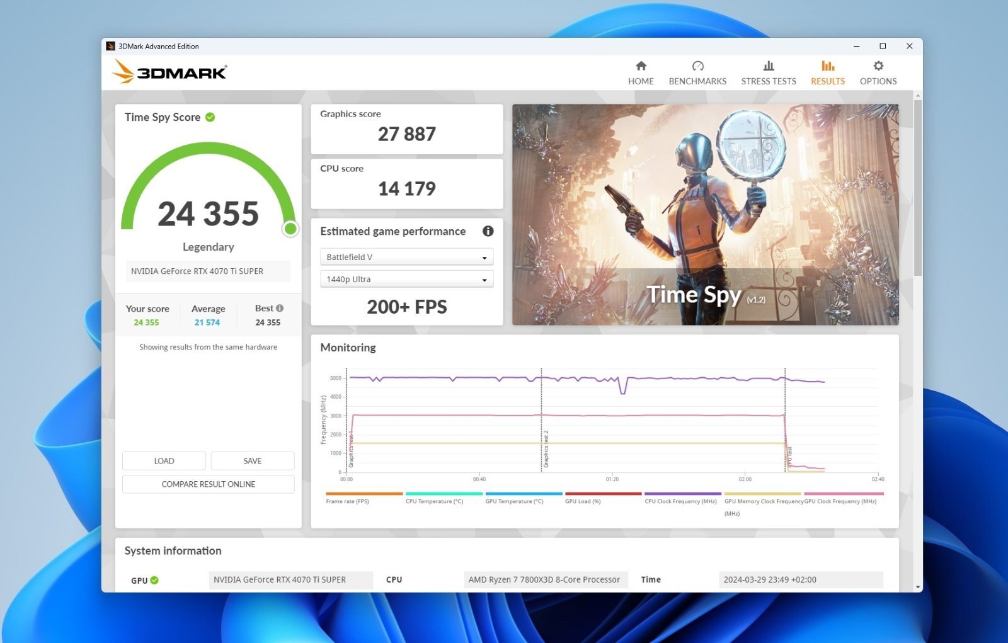
Task: Maximize the 3DMark window
Action: (x=883, y=46)
